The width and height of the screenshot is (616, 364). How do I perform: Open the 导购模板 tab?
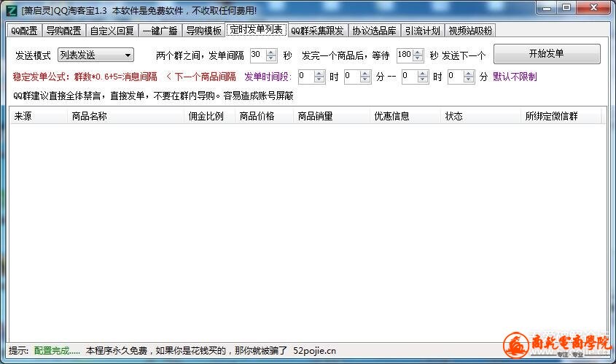point(203,31)
